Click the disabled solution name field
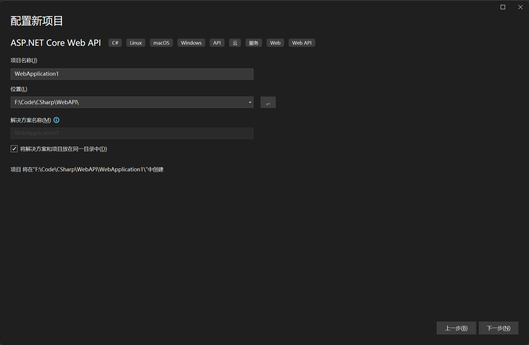 132,133
